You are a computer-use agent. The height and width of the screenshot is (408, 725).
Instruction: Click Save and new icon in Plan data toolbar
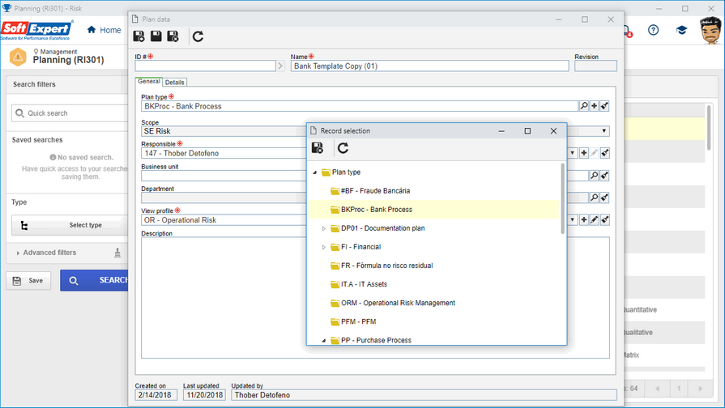point(139,36)
